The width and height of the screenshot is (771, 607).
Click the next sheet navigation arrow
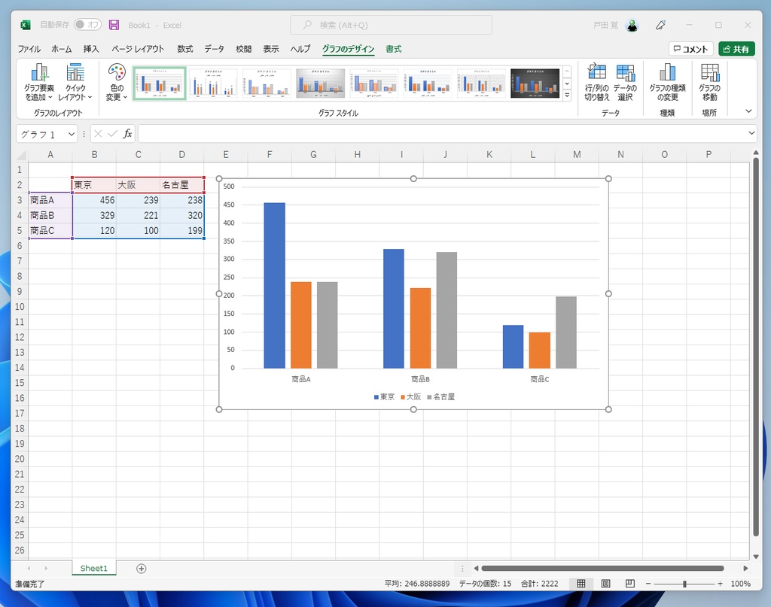click(x=46, y=568)
